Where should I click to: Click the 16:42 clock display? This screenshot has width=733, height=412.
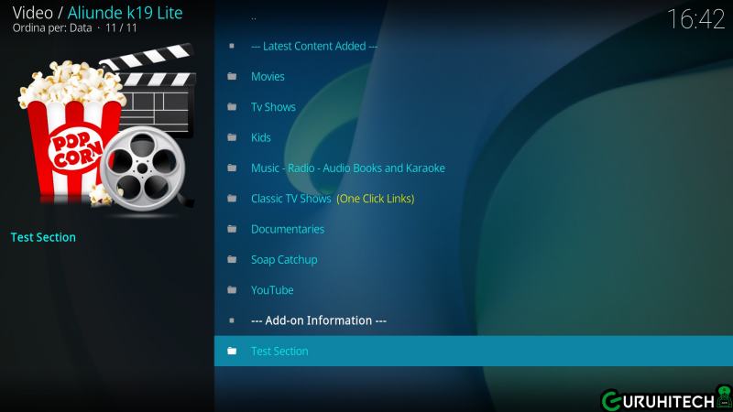point(695,19)
